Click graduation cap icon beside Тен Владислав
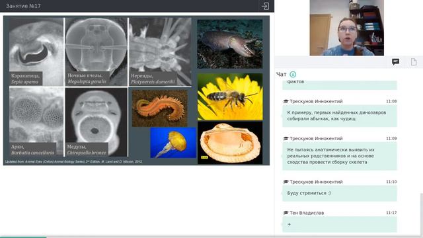This screenshot has height=238, width=423. 286,213
